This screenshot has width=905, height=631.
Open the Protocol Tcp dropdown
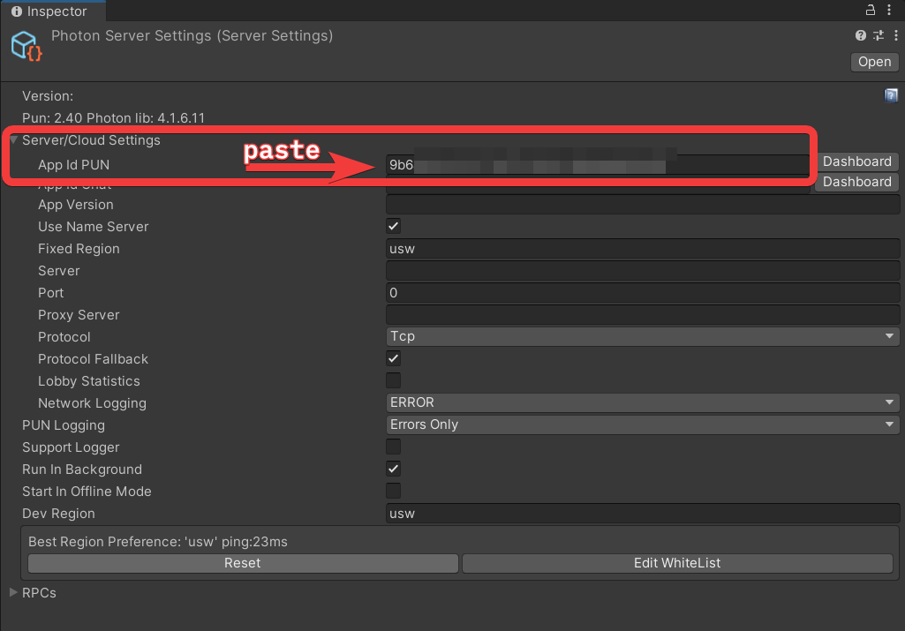point(643,336)
